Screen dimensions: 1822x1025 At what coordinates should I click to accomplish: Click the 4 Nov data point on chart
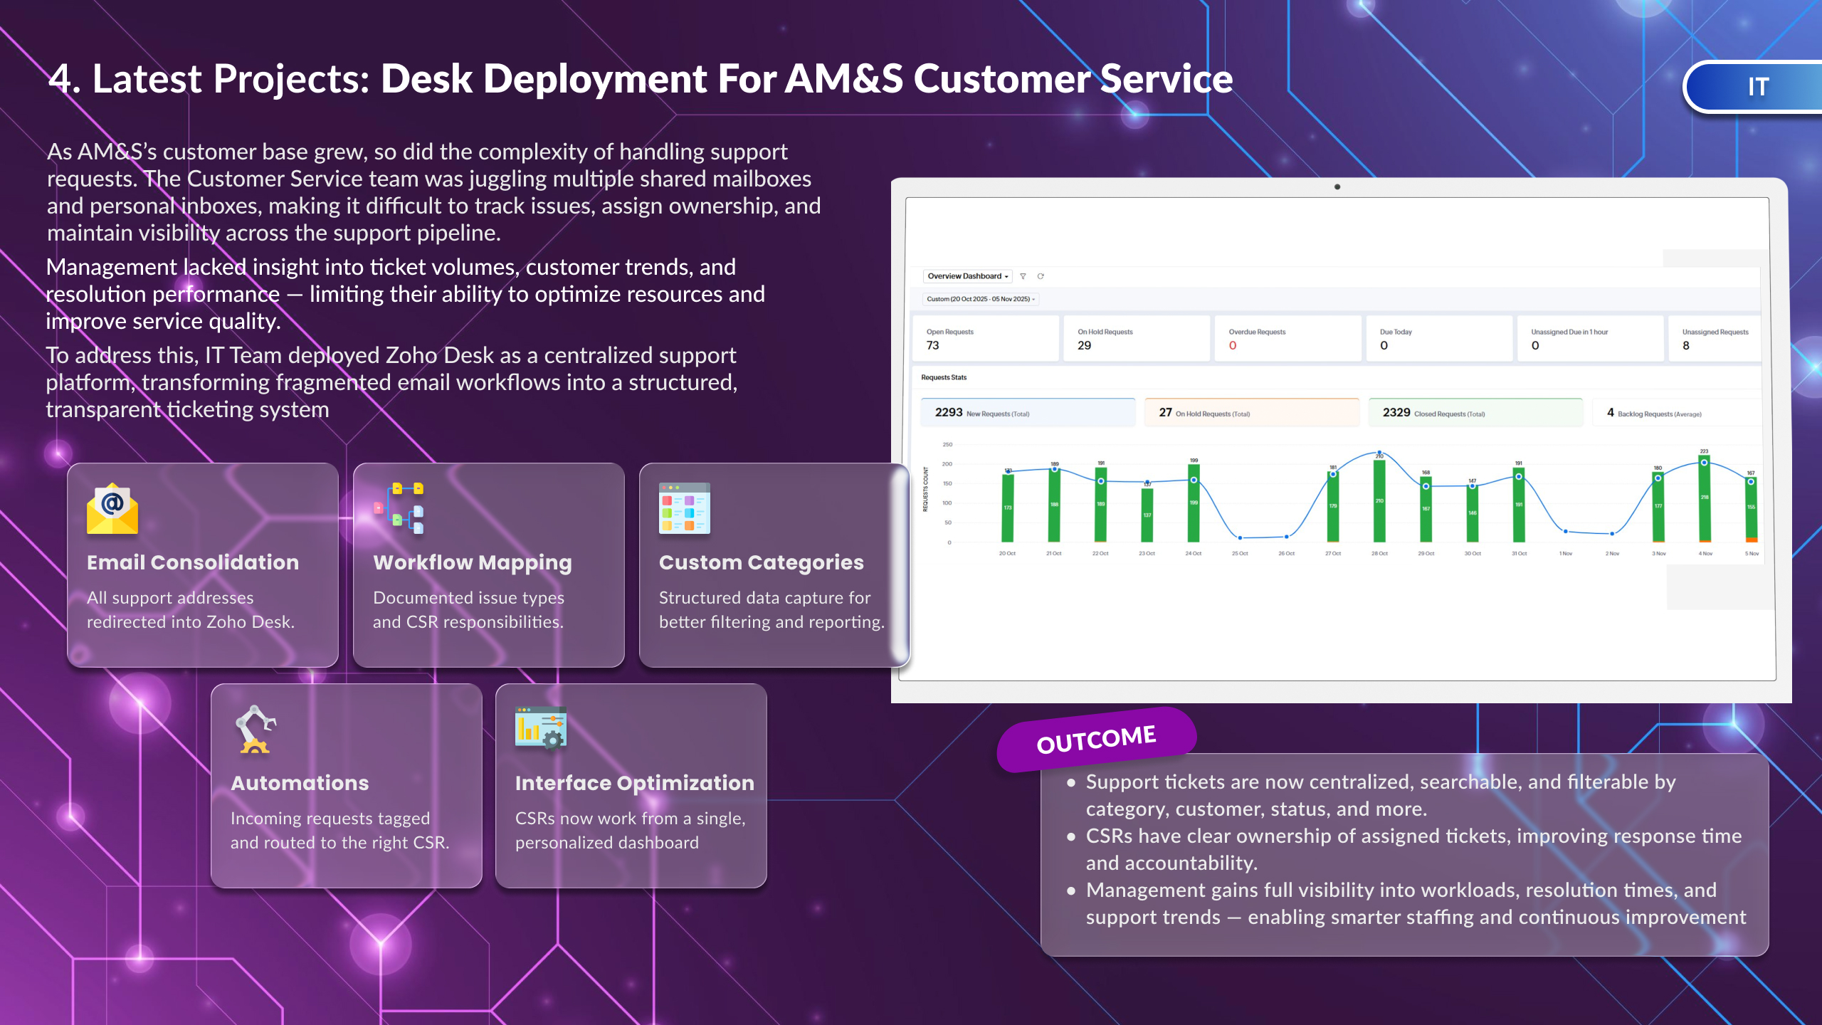tap(1704, 463)
